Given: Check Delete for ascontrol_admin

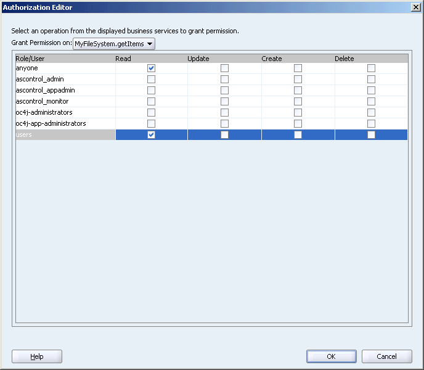Looking at the screenshot, I should 371,80.
